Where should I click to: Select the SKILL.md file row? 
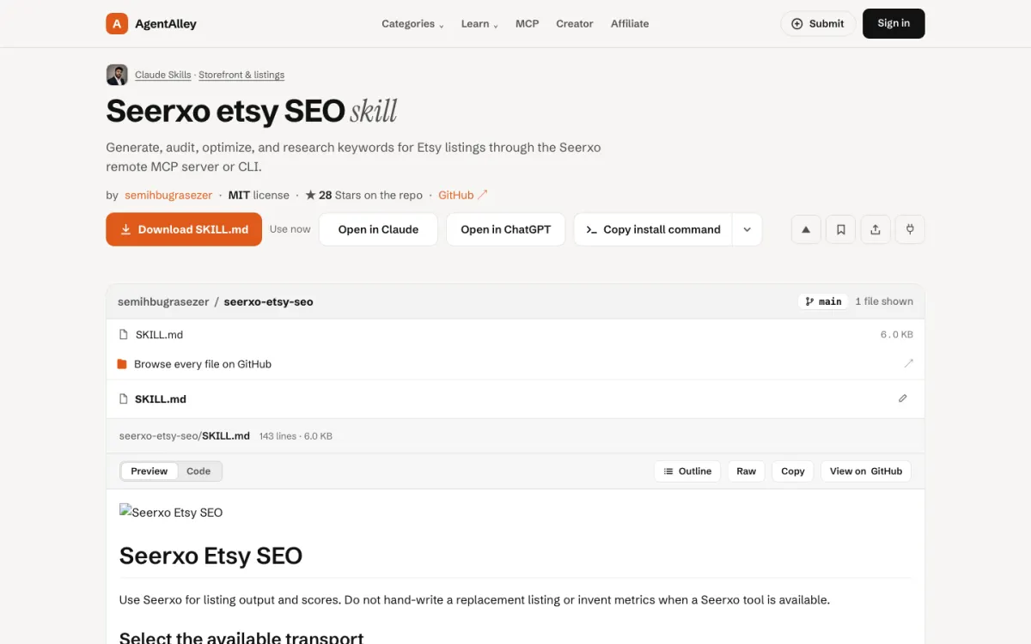tap(515, 335)
